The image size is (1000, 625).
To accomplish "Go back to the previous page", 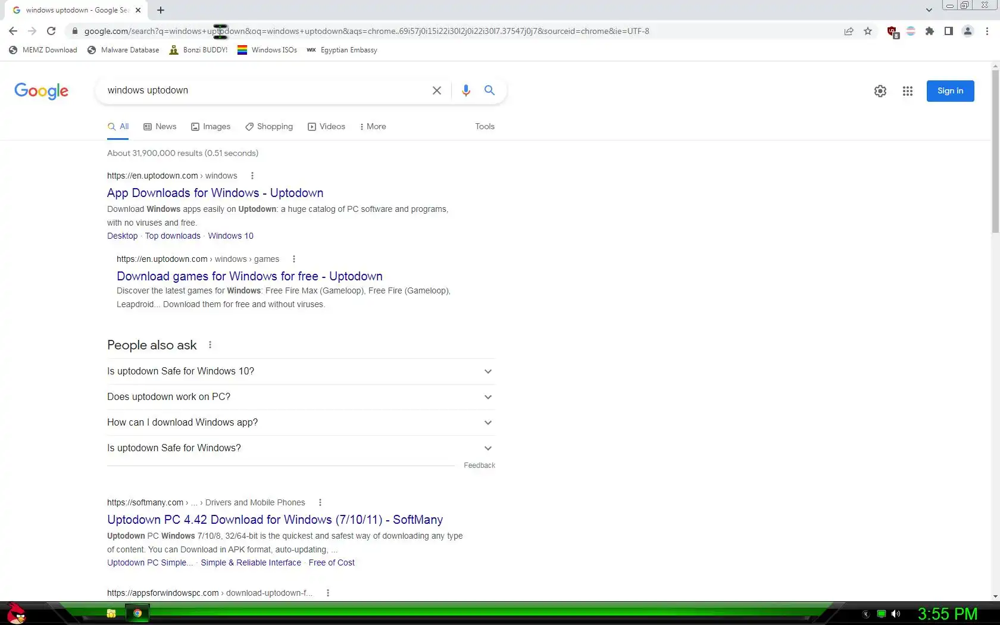I will (x=13, y=31).
